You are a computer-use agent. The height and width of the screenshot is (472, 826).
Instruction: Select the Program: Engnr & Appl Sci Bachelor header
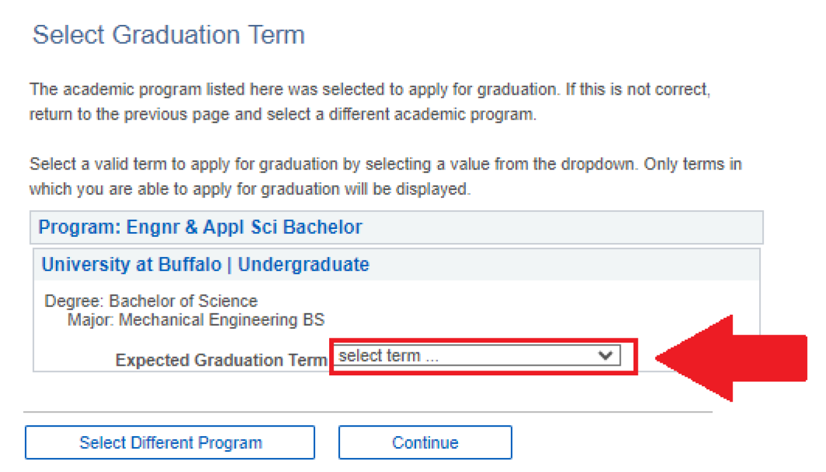pyautogui.click(x=200, y=227)
